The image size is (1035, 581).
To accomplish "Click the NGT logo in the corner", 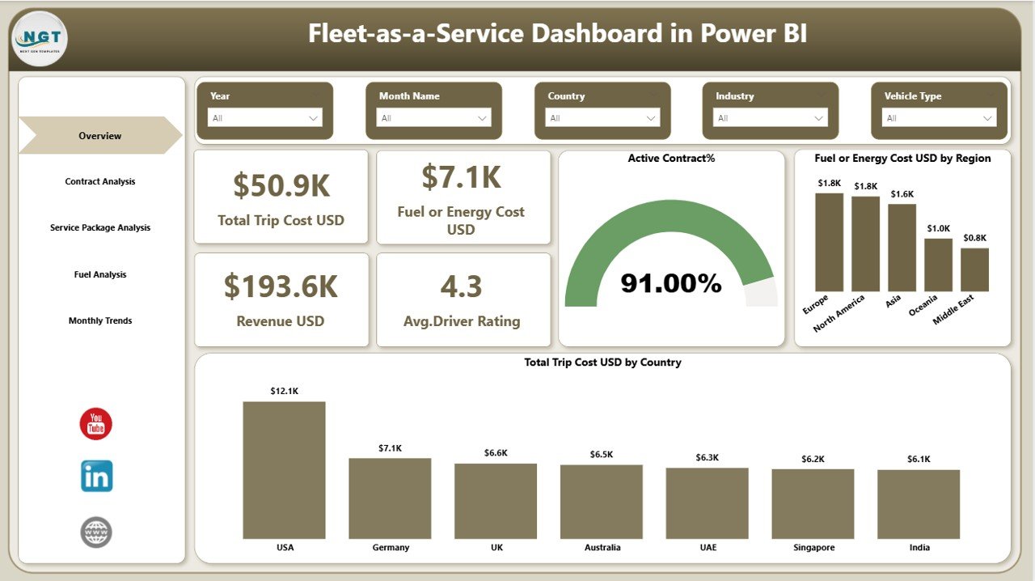I will [39, 38].
